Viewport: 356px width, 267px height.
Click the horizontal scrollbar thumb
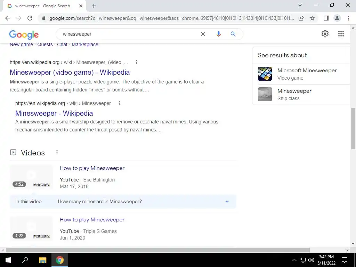tap(158, 250)
